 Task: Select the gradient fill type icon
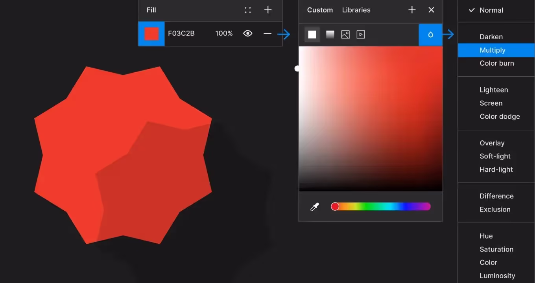(x=330, y=35)
